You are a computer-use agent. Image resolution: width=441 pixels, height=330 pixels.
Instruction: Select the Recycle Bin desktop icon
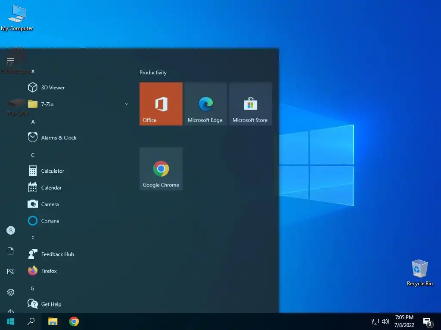419,273
